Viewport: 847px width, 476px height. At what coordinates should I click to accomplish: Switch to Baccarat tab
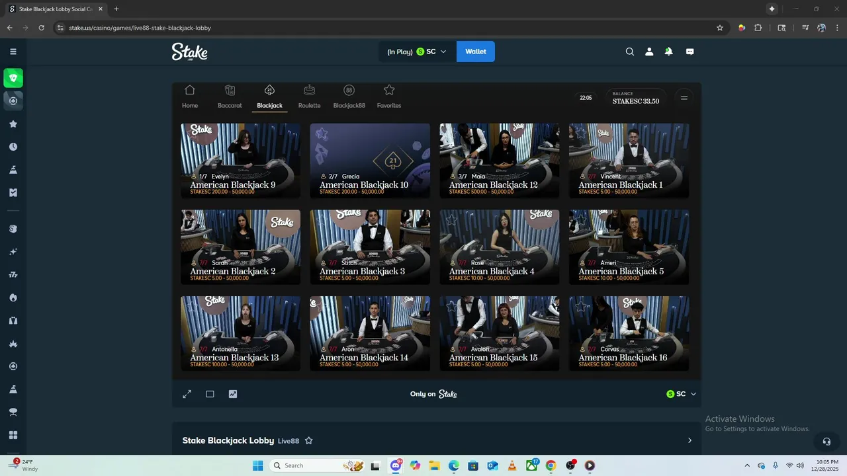pos(230,97)
